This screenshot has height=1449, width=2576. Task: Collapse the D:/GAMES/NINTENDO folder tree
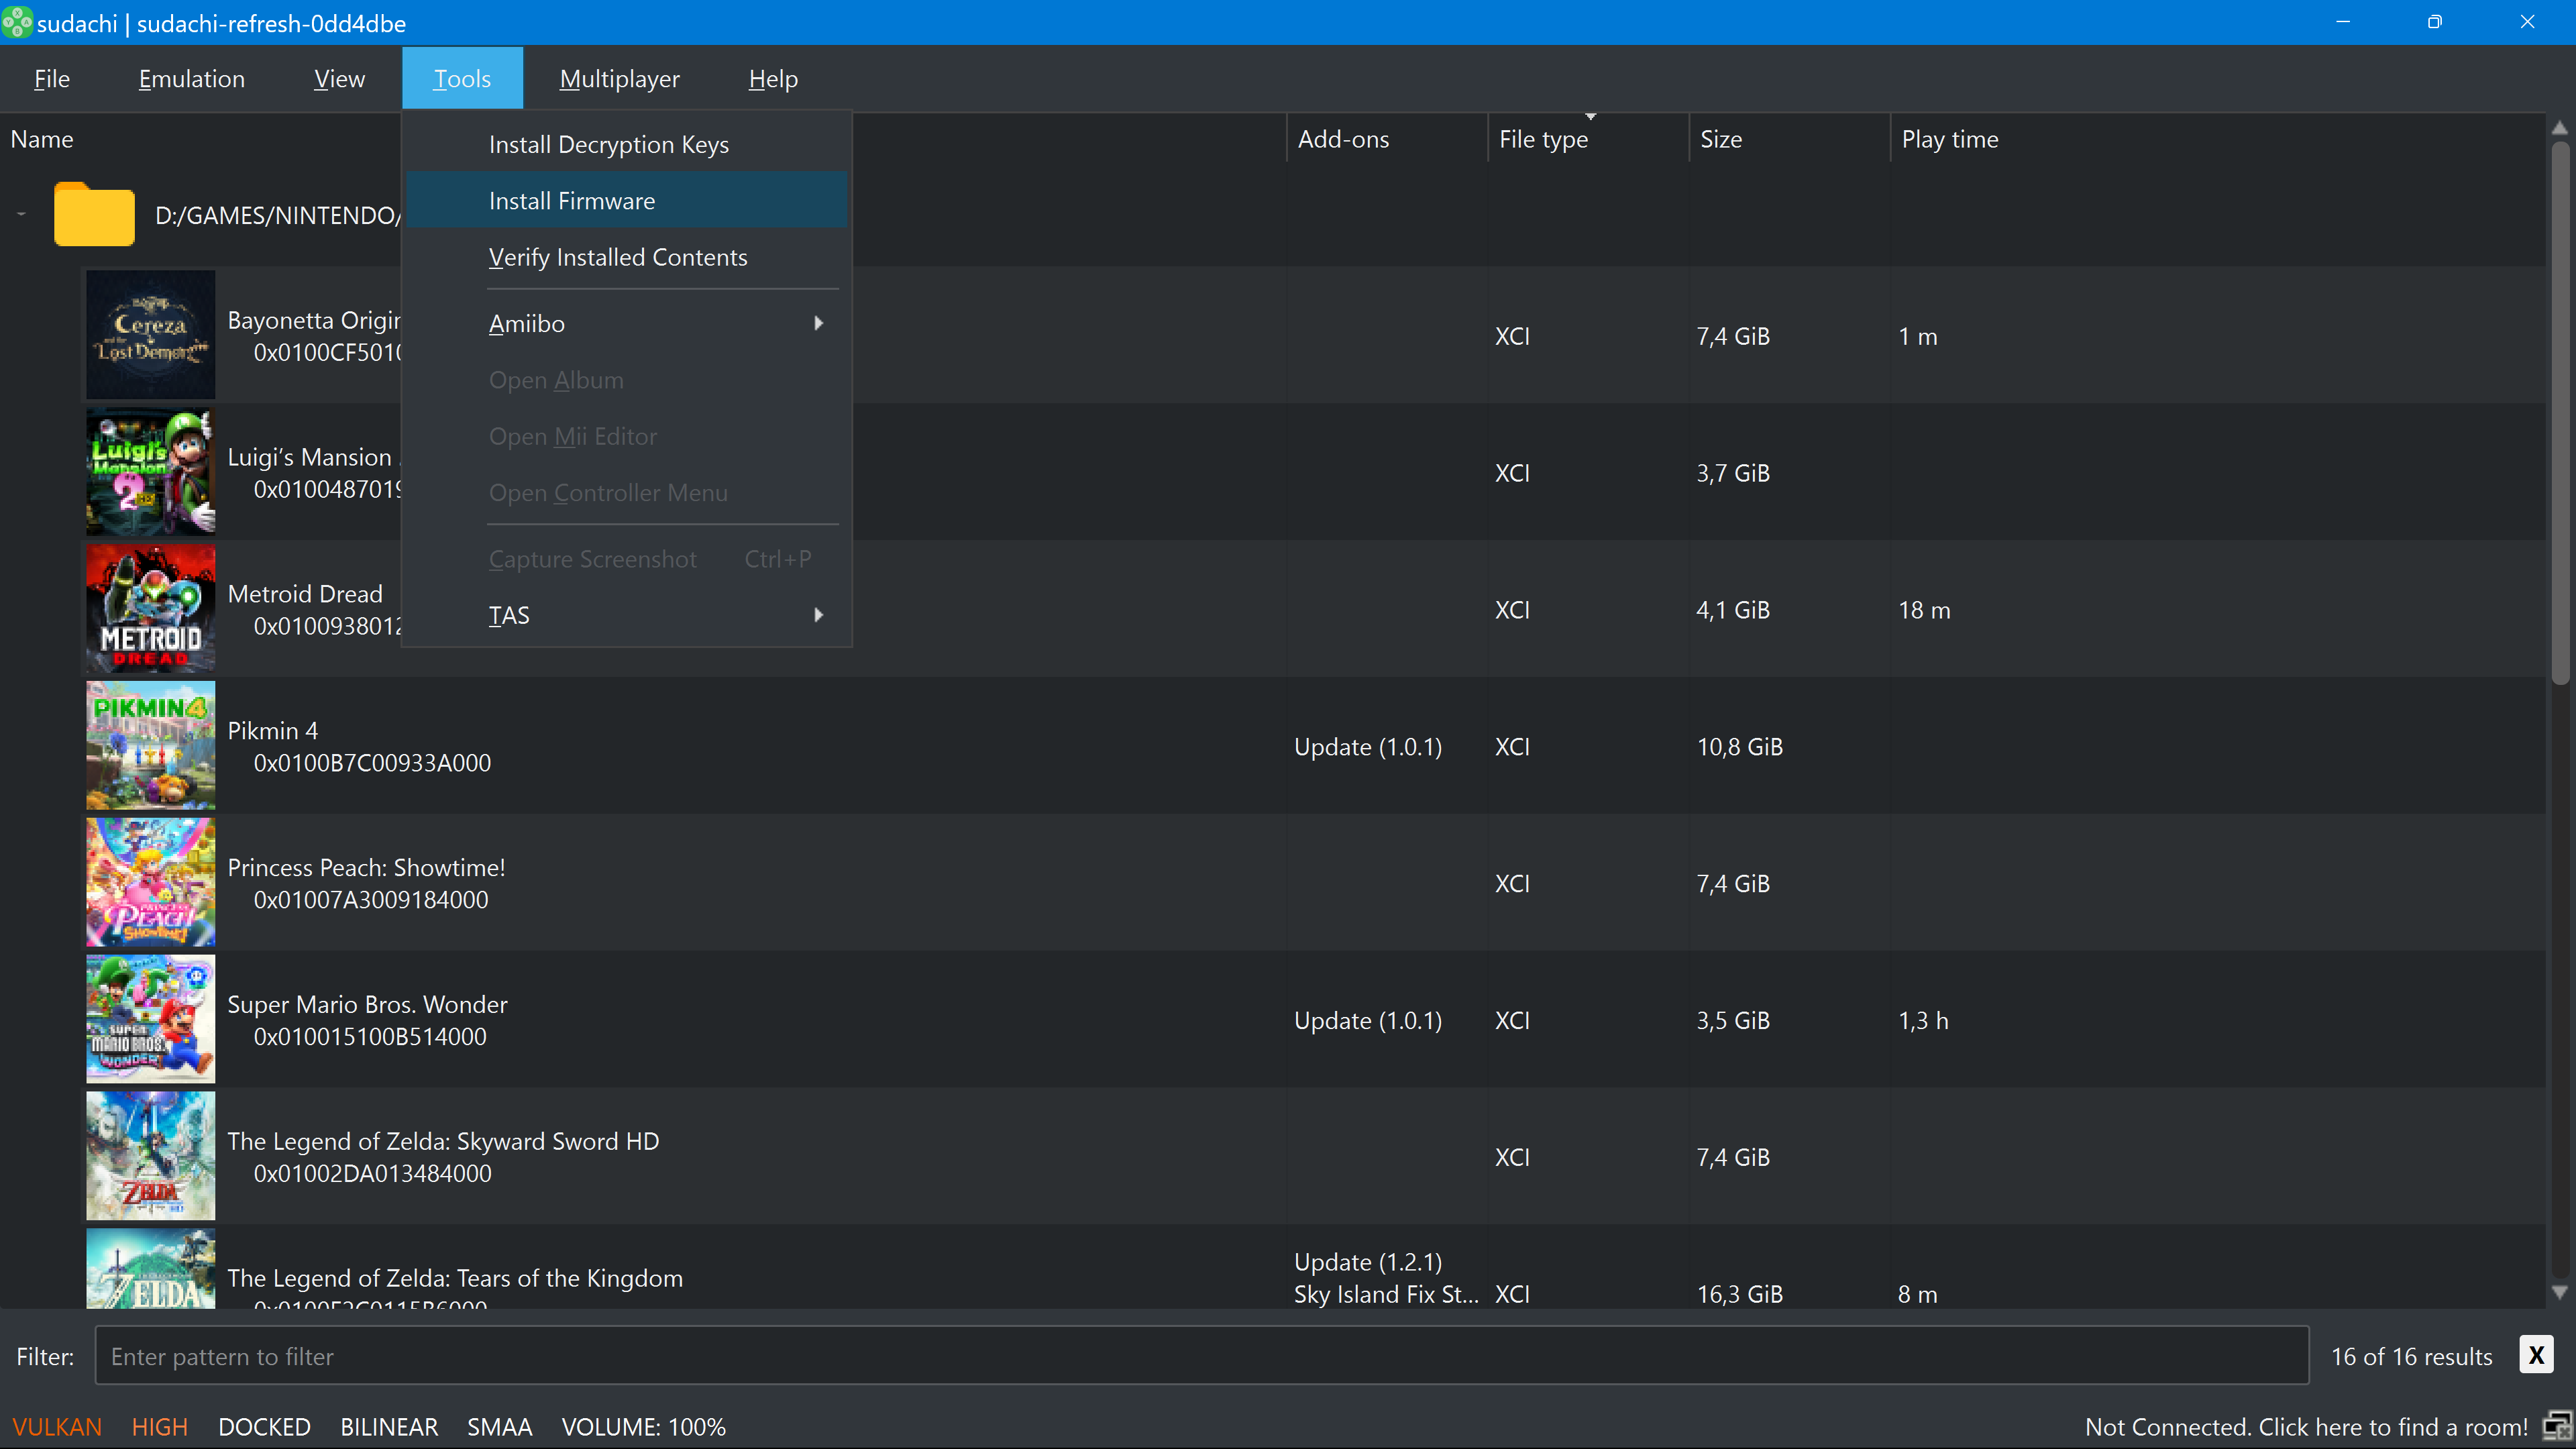pyautogui.click(x=21, y=214)
